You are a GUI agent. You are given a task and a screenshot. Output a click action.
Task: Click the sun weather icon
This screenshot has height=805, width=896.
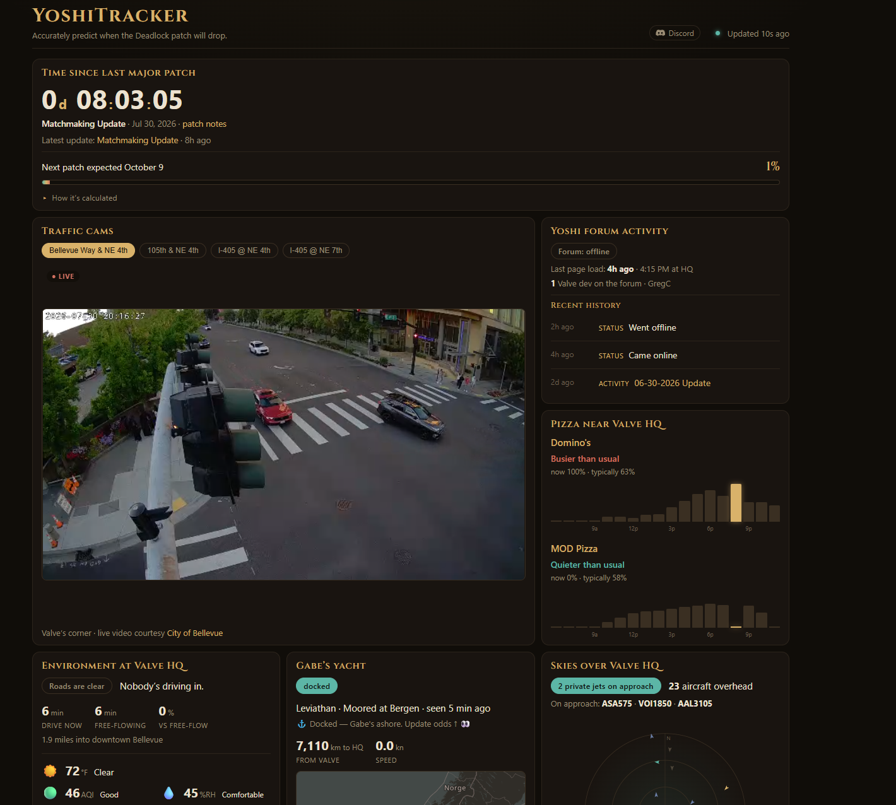coord(50,771)
